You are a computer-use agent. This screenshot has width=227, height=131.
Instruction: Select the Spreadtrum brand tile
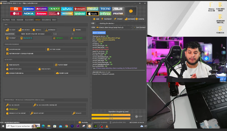tap(118, 14)
